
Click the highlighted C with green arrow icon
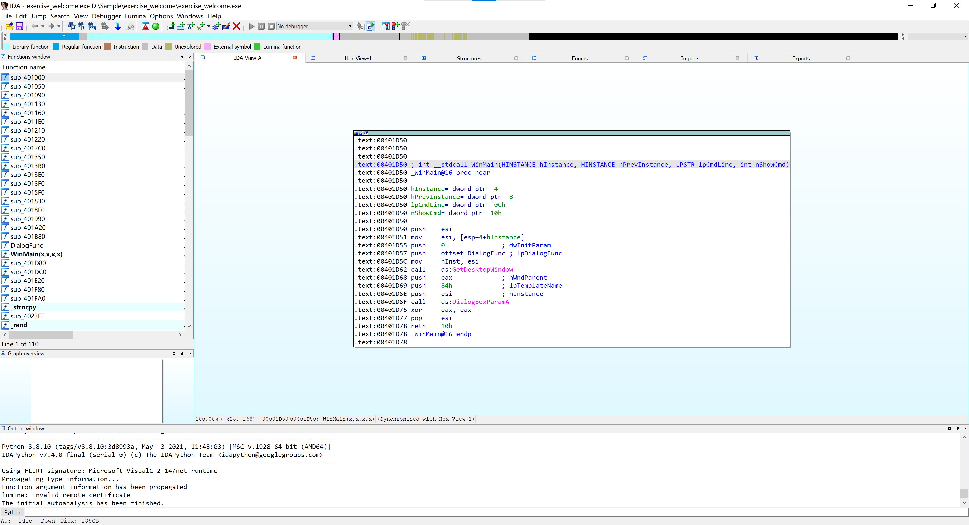click(x=370, y=26)
